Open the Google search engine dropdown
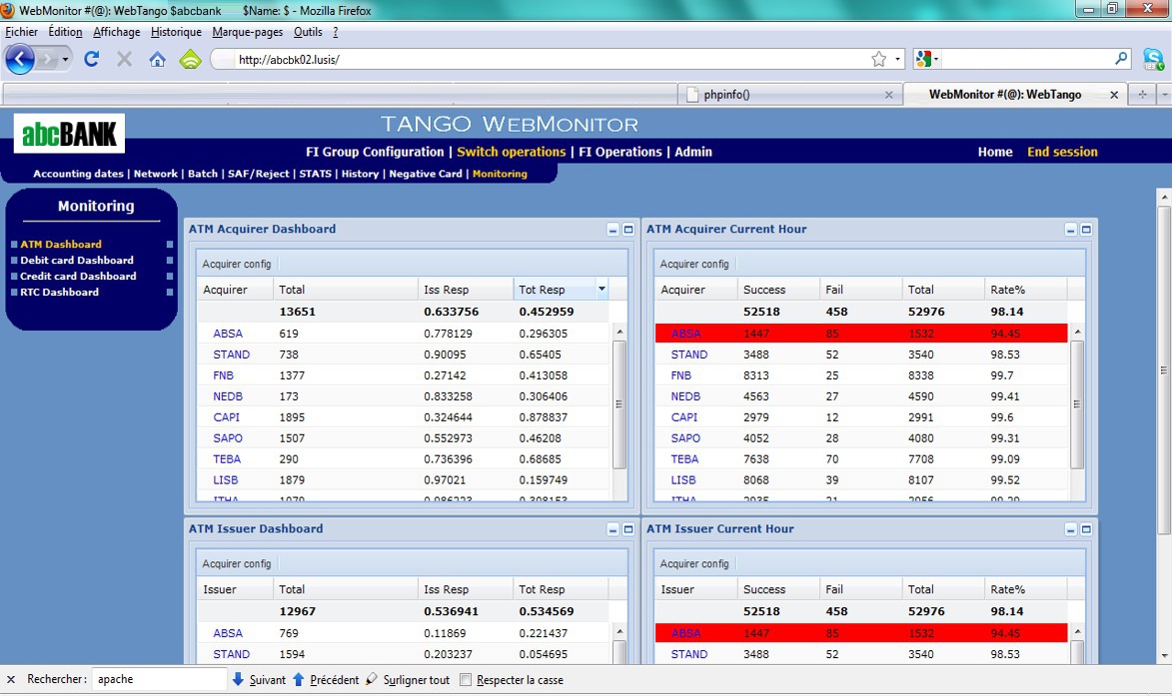The image size is (1172, 696). (x=926, y=60)
